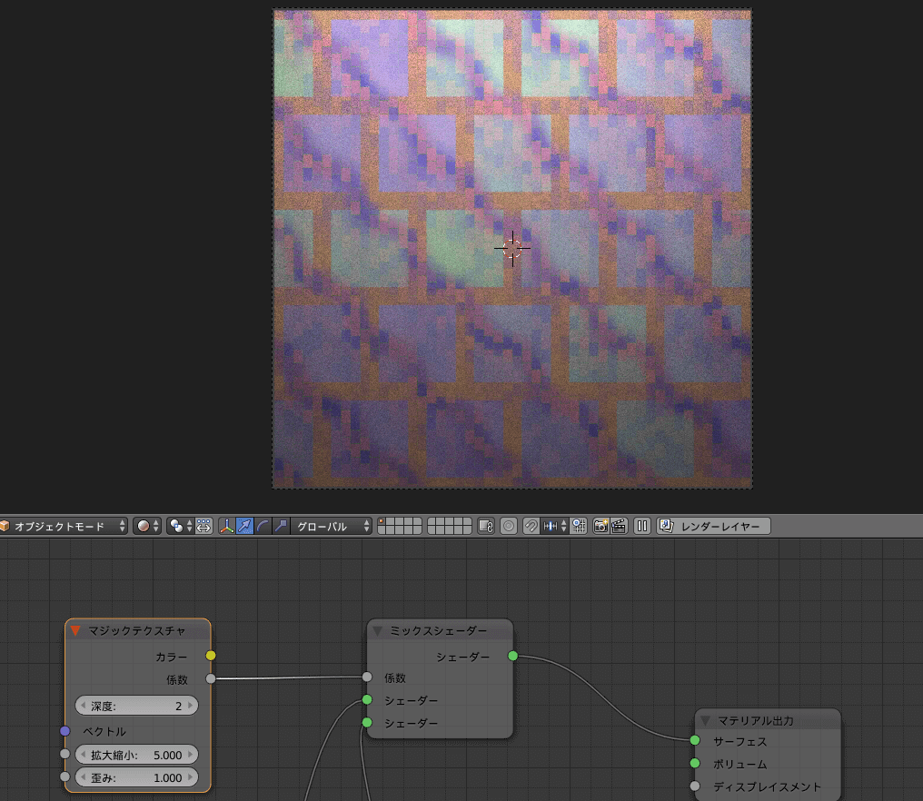Click the OpenGL render animation clapper icon
Viewport: 923px width, 801px height.
click(x=619, y=526)
